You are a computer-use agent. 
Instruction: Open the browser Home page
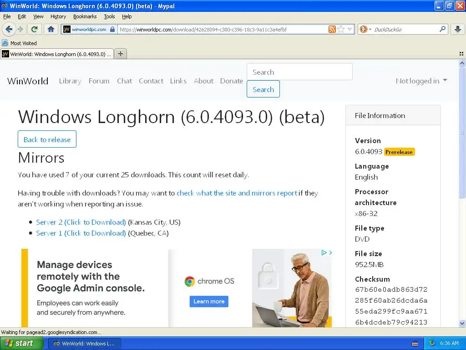click(51, 29)
